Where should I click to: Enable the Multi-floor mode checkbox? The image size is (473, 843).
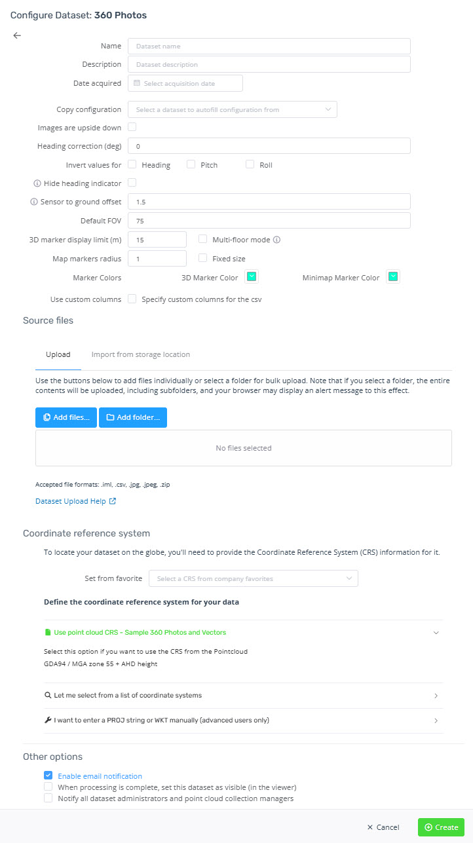(203, 240)
